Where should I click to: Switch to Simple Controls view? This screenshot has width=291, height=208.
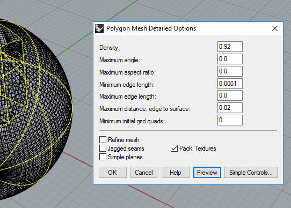click(x=251, y=173)
